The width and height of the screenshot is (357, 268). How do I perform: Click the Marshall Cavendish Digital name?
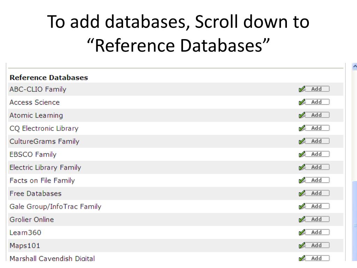52,259
